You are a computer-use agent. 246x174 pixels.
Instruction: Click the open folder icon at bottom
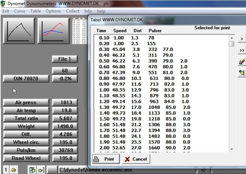pyautogui.click(x=14, y=170)
